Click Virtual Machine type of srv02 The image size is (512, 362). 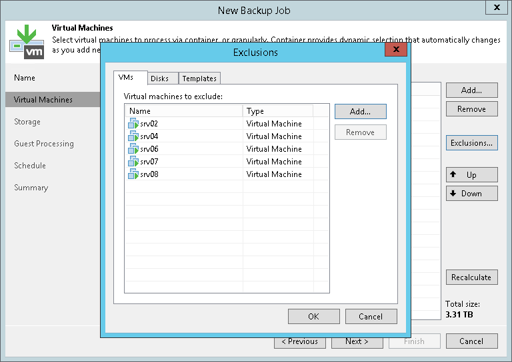[x=274, y=124]
